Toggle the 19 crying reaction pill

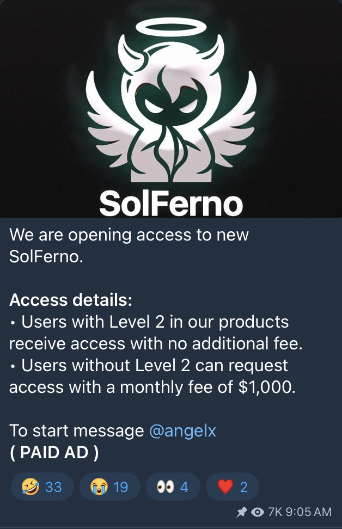(109, 487)
